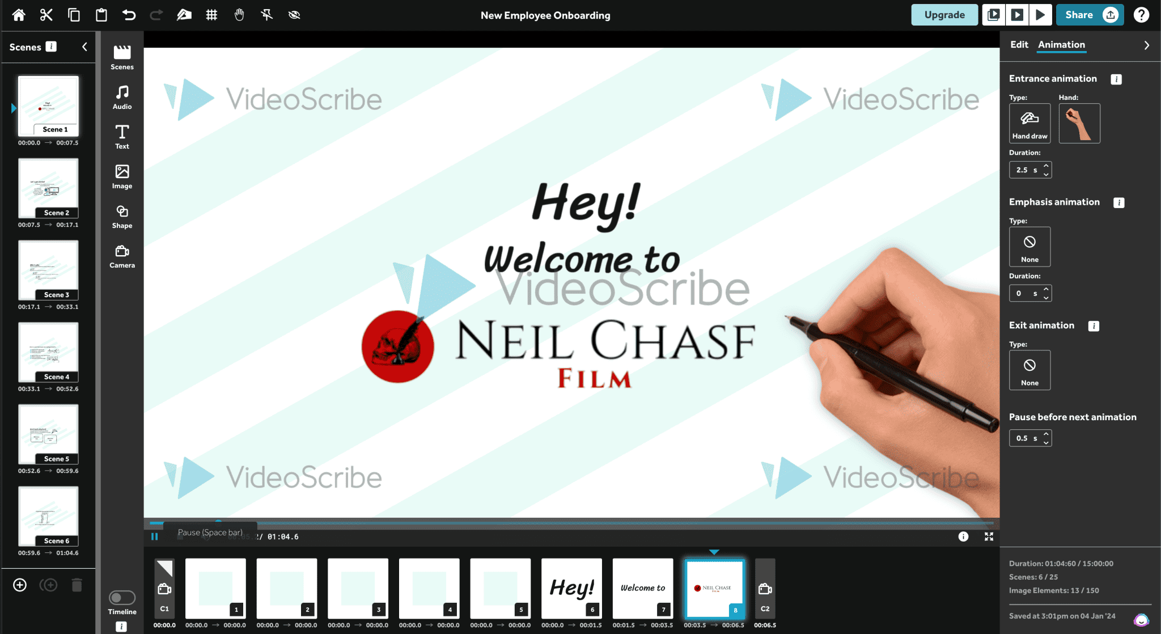This screenshot has width=1161, height=634.
Task: Open the Image tool
Action: click(122, 176)
